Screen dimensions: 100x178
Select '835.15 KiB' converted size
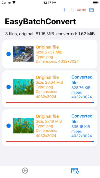[x=81, y=127]
